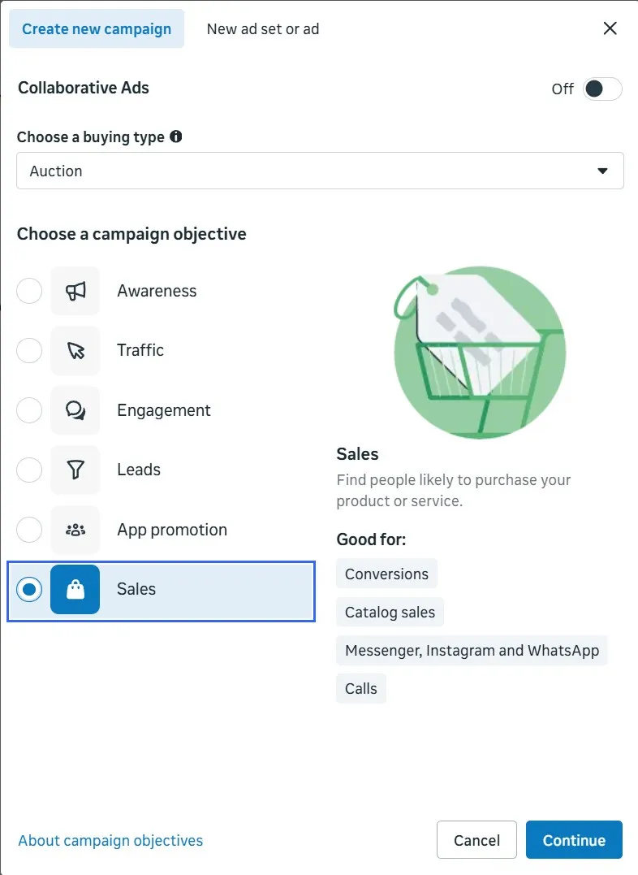638x875 pixels.
Task: Open the About campaign objectives link
Action: click(110, 840)
